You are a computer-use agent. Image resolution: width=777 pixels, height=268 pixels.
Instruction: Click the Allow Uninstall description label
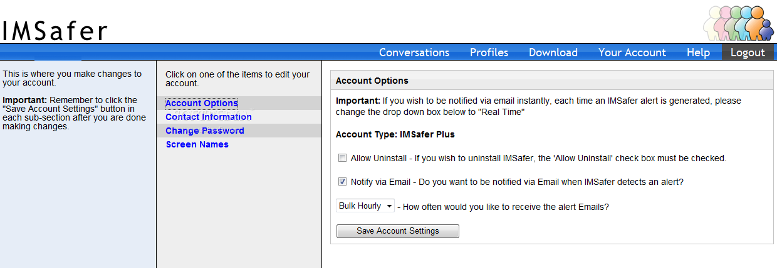(538, 159)
